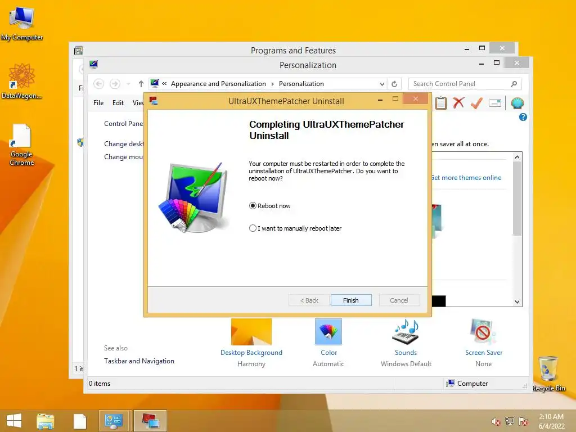Click the Properties toolbar icon
The image size is (576, 432).
[495, 103]
